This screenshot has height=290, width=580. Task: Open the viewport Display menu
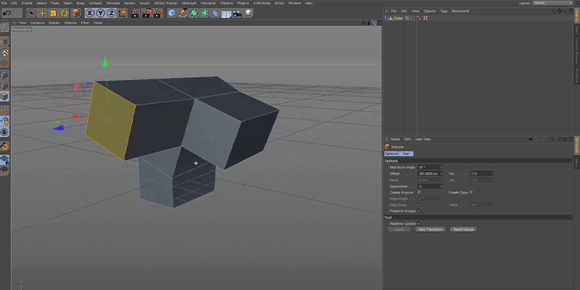54,23
